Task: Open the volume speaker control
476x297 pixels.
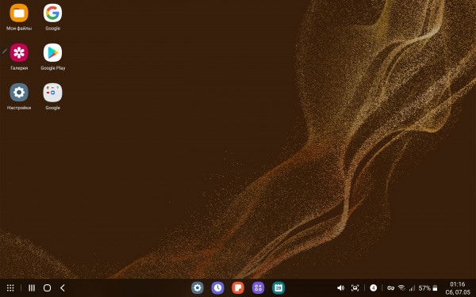Action: click(x=340, y=288)
